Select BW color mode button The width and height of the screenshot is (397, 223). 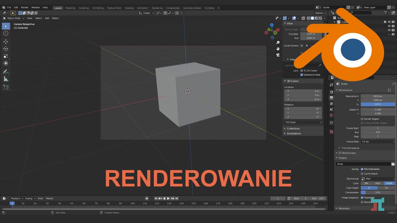coord(366,183)
